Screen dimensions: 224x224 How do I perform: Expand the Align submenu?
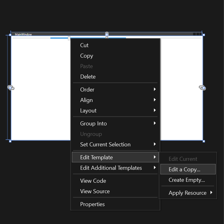click(x=115, y=100)
